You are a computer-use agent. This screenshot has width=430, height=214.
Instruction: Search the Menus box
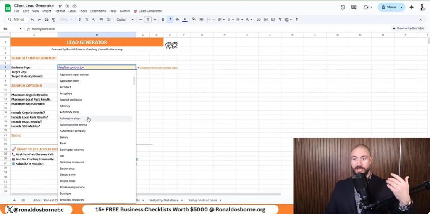coord(17,20)
